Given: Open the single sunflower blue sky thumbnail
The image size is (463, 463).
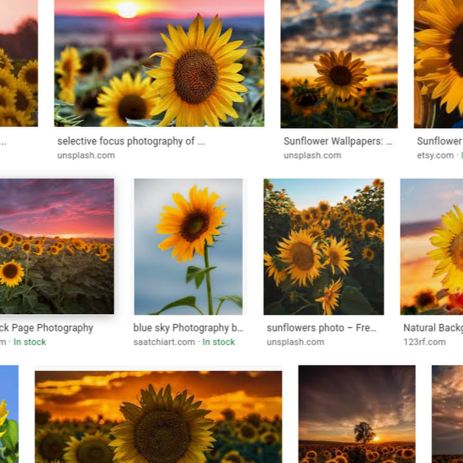Looking at the screenshot, I should [188, 246].
